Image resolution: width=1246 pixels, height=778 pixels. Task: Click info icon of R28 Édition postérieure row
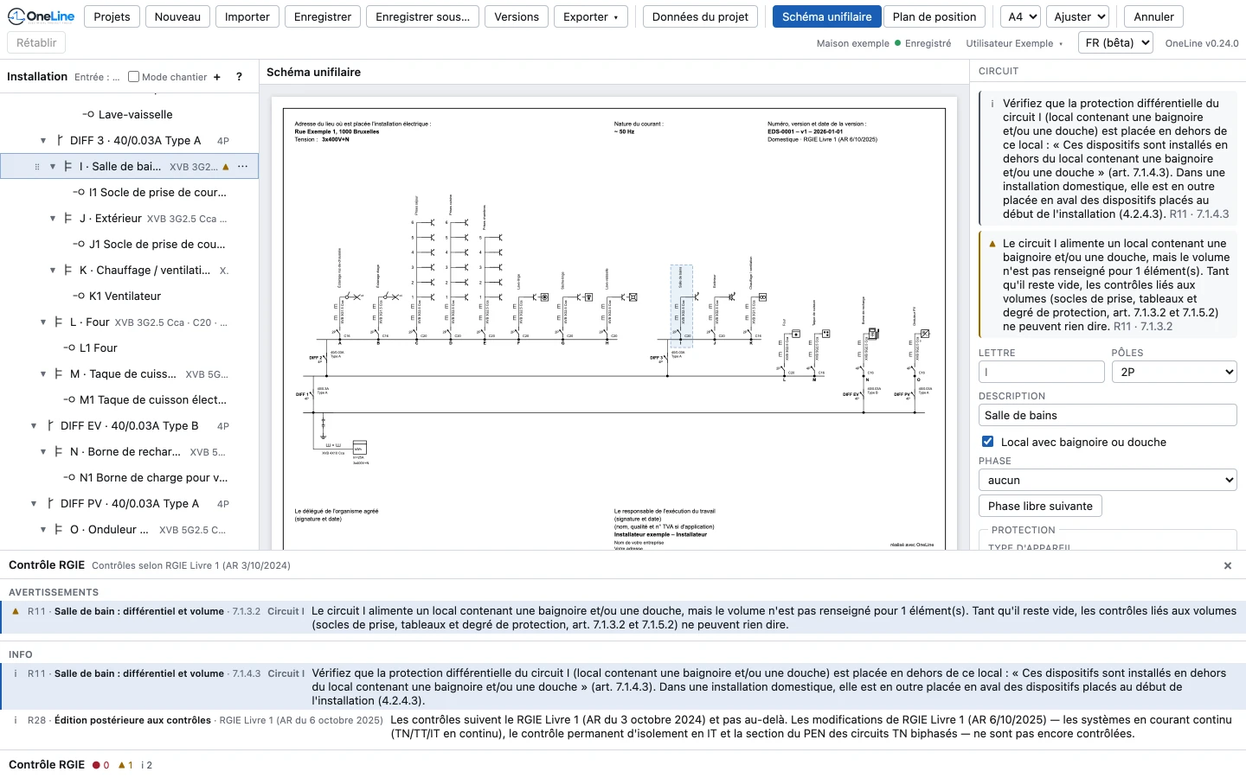[16, 720]
